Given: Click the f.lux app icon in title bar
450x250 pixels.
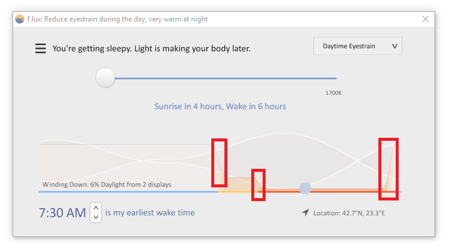Looking at the screenshot, I should (x=20, y=19).
